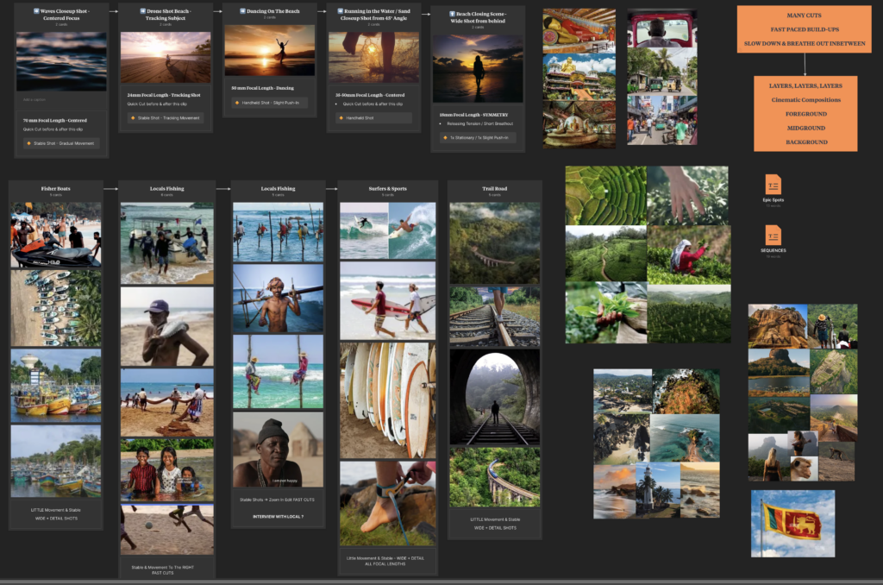Open the Sri Lanka flag image
883x585 pixels.
pyautogui.click(x=792, y=523)
